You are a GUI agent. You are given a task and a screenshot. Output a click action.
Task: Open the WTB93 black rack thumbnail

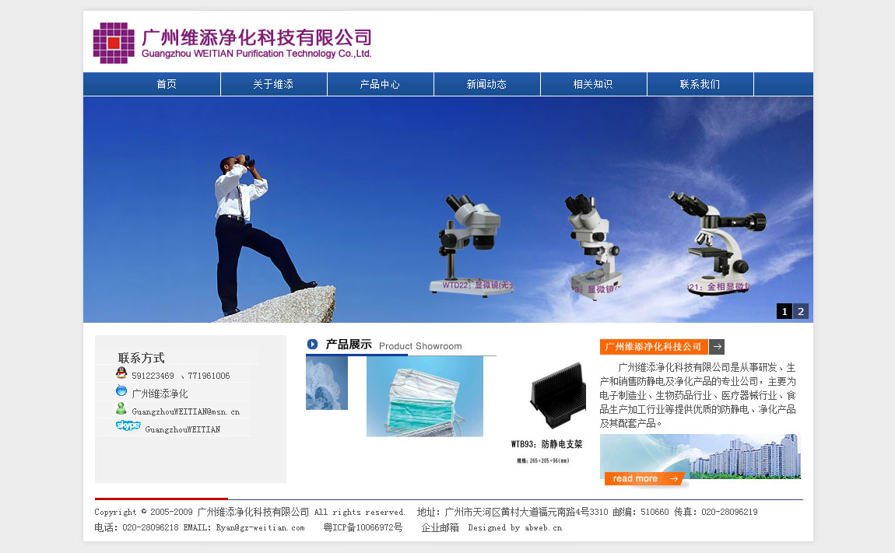point(558,395)
